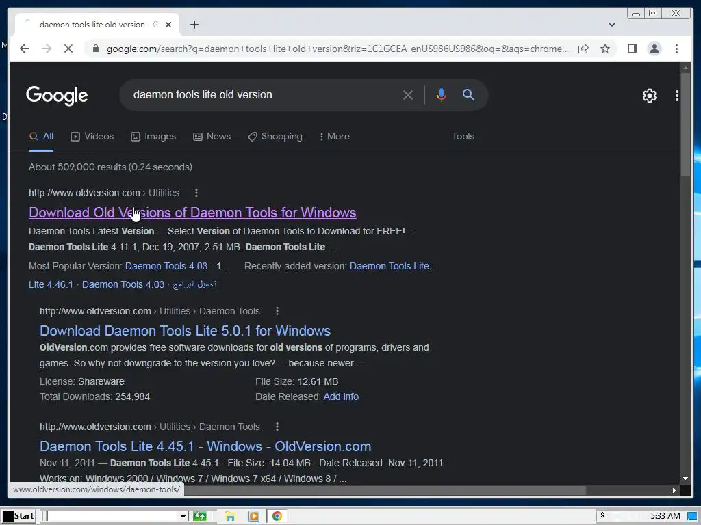This screenshot has width=701, height=525.
Task: Start voice search with the microphone icon
Action: pos(442,95)
